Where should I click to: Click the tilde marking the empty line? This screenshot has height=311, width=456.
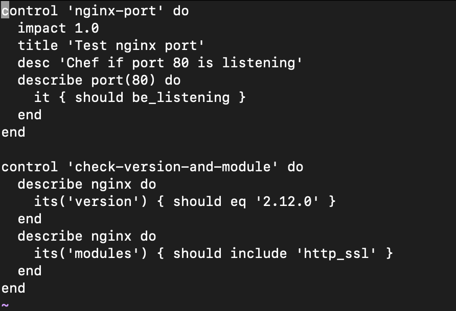tap(5, 304)
